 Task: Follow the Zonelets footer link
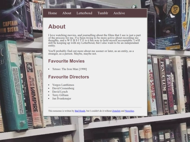click(x=116, y=111)
